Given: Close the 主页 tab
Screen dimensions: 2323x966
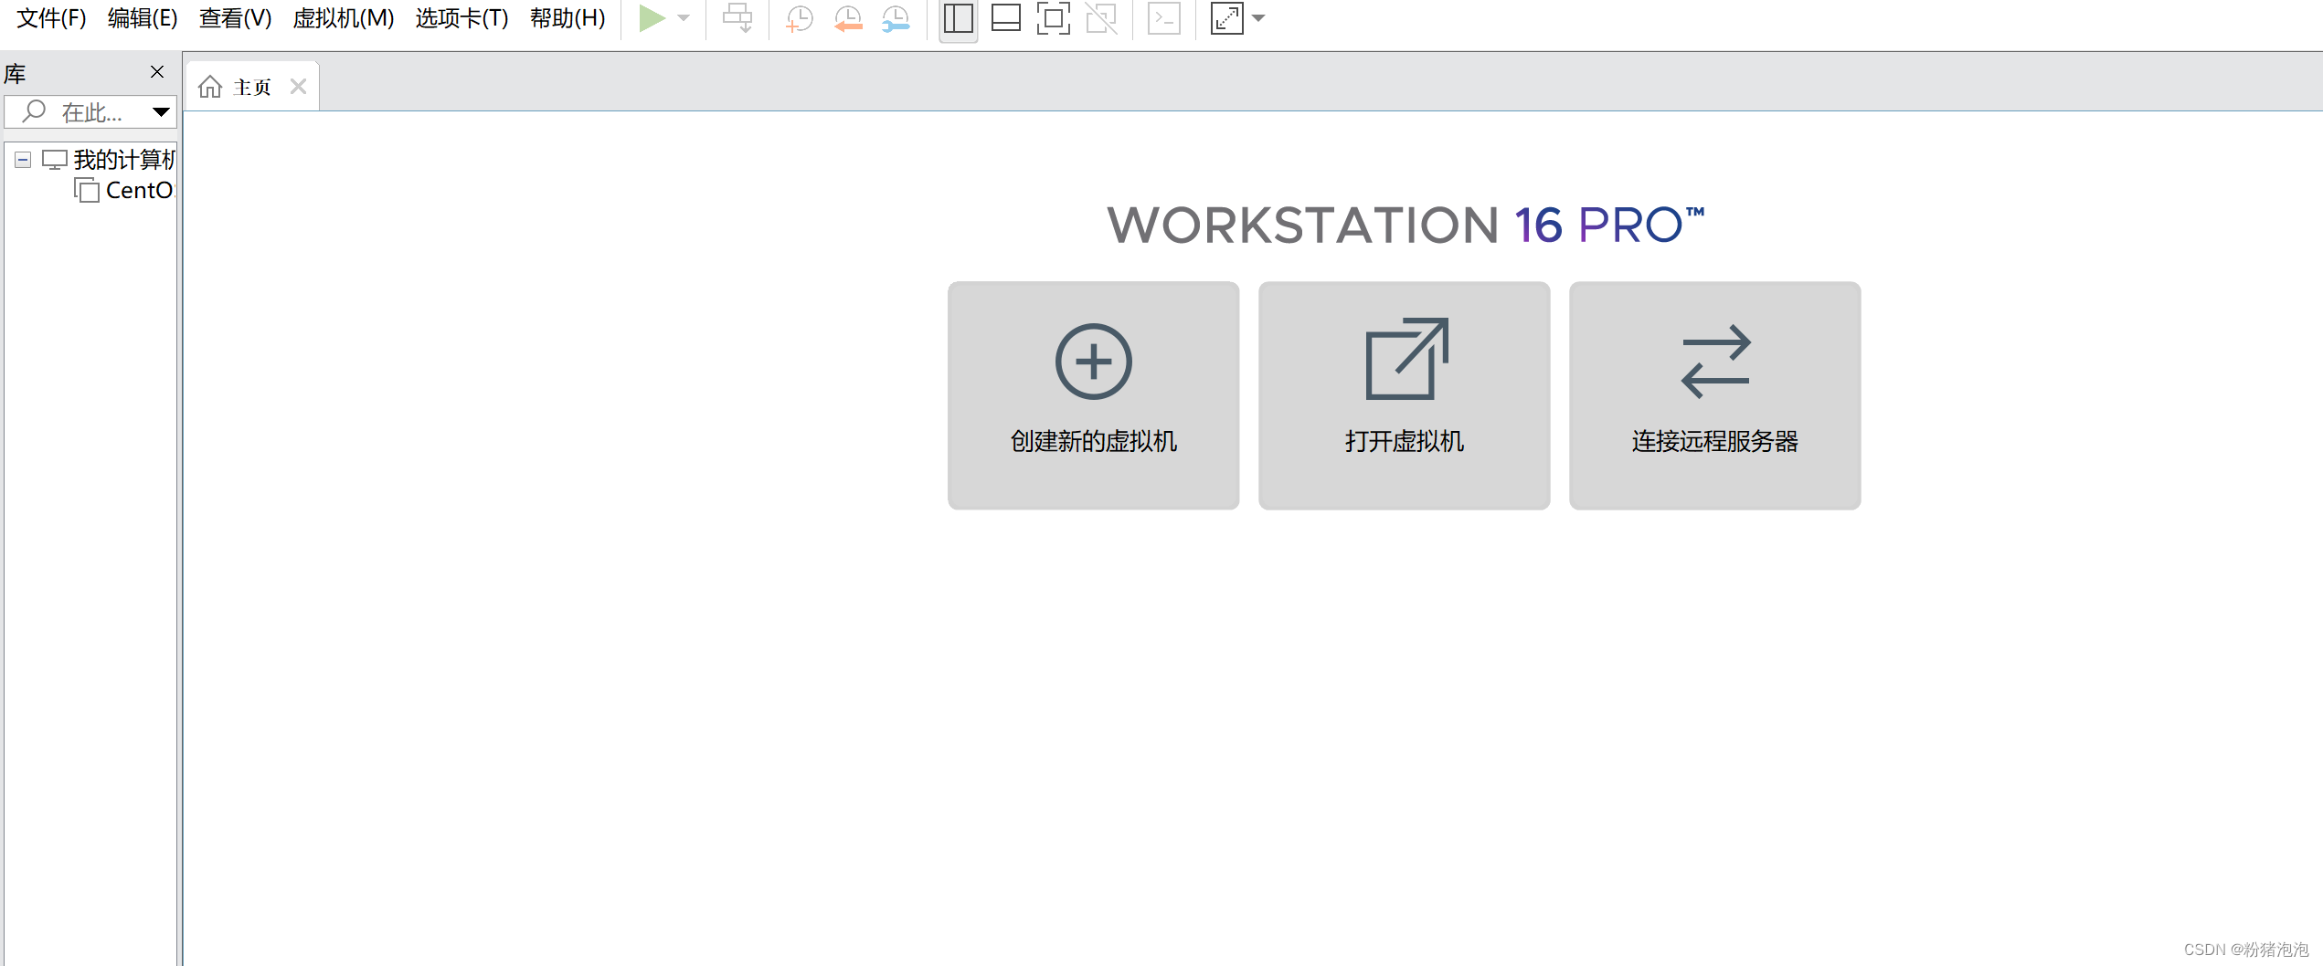Looking at the screenshot, I should point(298,87).
